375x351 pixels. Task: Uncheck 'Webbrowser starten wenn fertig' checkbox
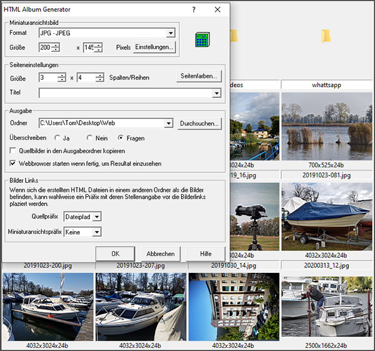[13, 163]
